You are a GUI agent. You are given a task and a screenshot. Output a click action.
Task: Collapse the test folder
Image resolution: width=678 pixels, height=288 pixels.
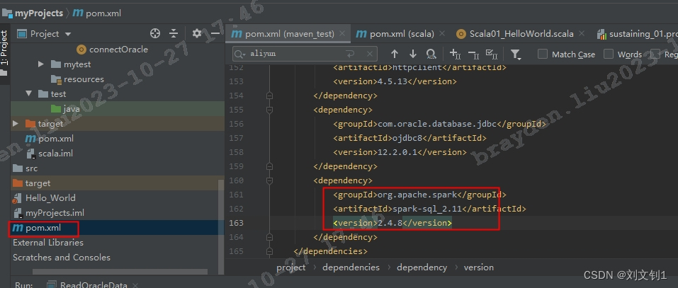[x=28, y=94]
